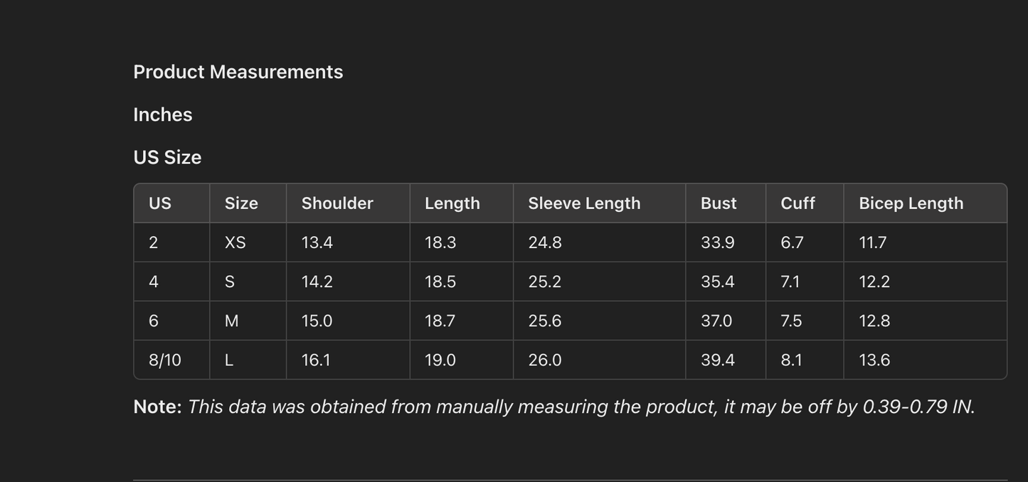Click the Length column header
Screen dimensions: 1028x482
tap(452, 203)
